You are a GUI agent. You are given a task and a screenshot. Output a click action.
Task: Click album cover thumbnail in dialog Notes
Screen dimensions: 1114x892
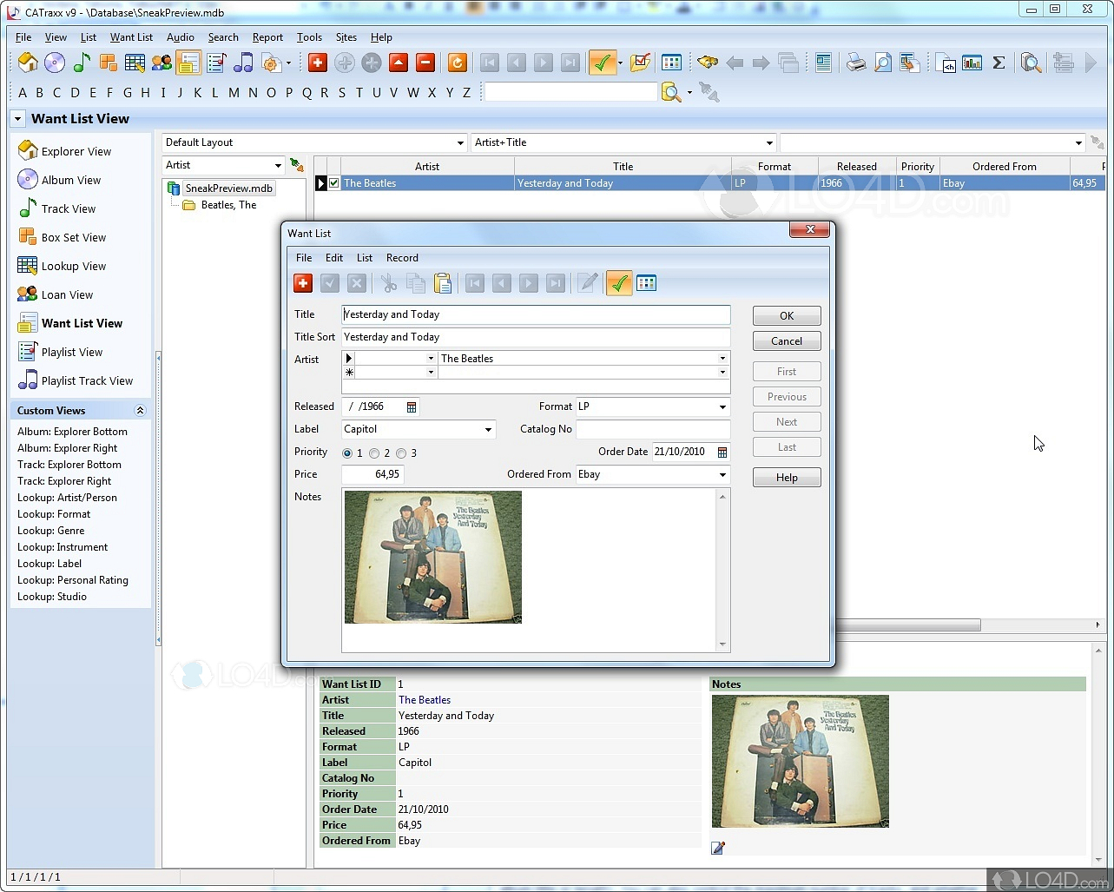tap(433, 558)
